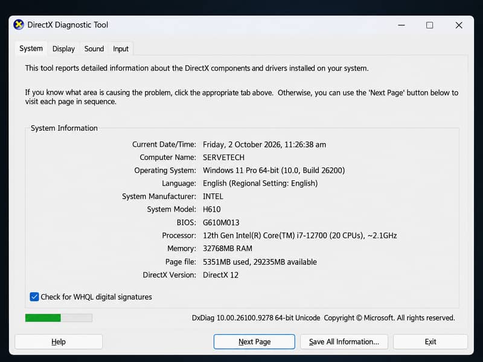Click the DirectX Diagnostic Tool window title
The width and height of the screenshot is (483, 362).
tap(68, 25)
